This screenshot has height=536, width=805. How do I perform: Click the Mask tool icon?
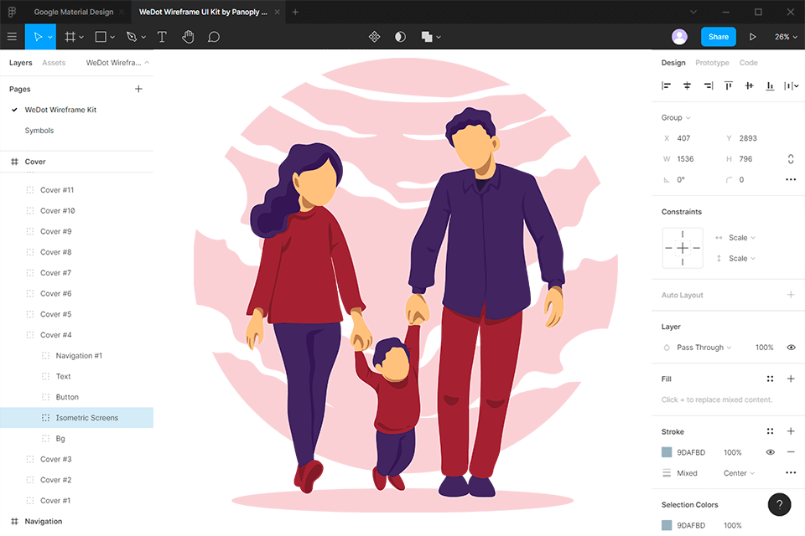400,37
